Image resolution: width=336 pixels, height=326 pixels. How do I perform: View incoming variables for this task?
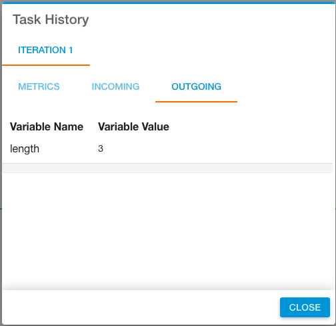[115, 86]
